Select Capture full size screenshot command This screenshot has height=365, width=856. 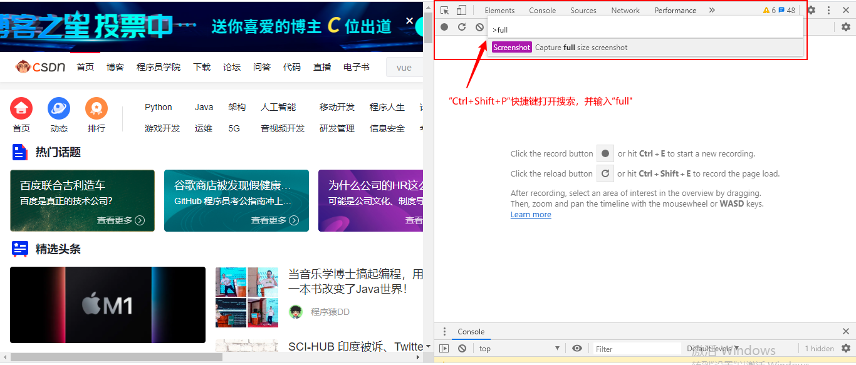point(645,48)
